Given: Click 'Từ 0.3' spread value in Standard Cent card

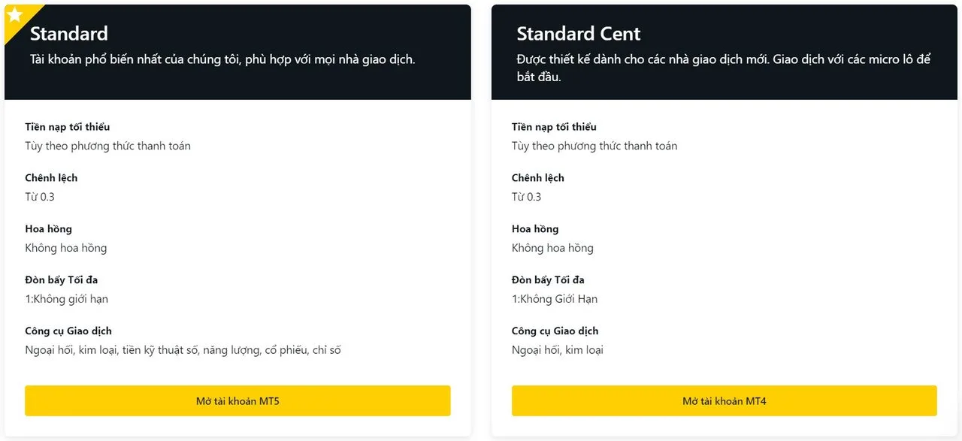Looking at the screenshot, I should (x=526, y=197).
